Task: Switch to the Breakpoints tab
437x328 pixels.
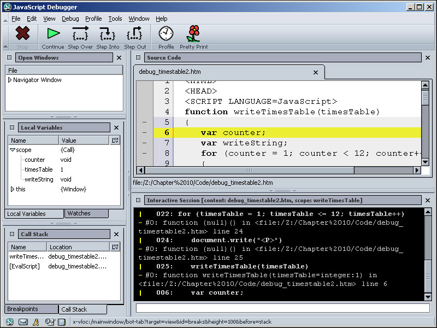Action: 22,309
